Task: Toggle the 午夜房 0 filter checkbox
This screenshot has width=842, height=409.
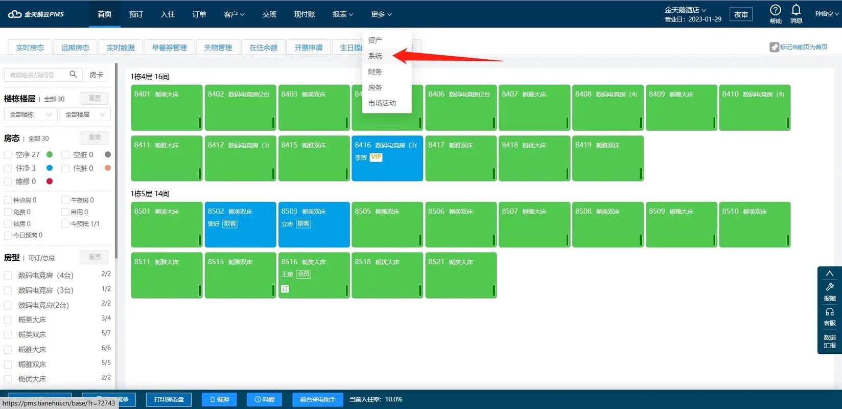Action: (65, 200)
